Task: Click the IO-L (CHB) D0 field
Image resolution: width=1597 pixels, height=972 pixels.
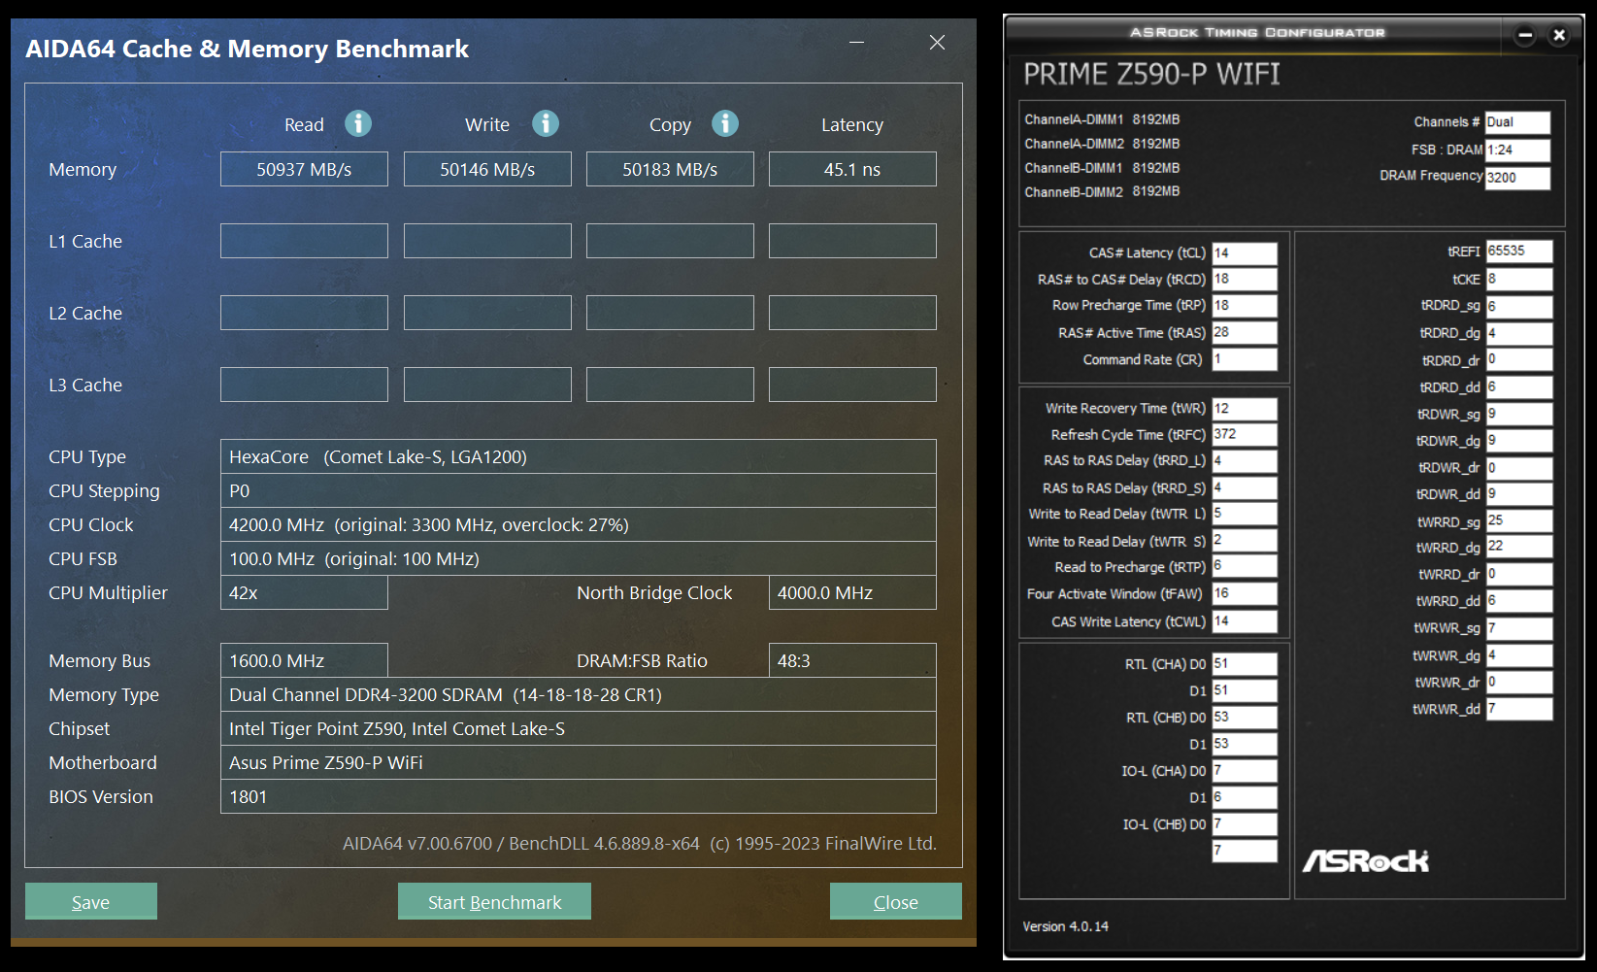Action: (x=1245, y=824)
